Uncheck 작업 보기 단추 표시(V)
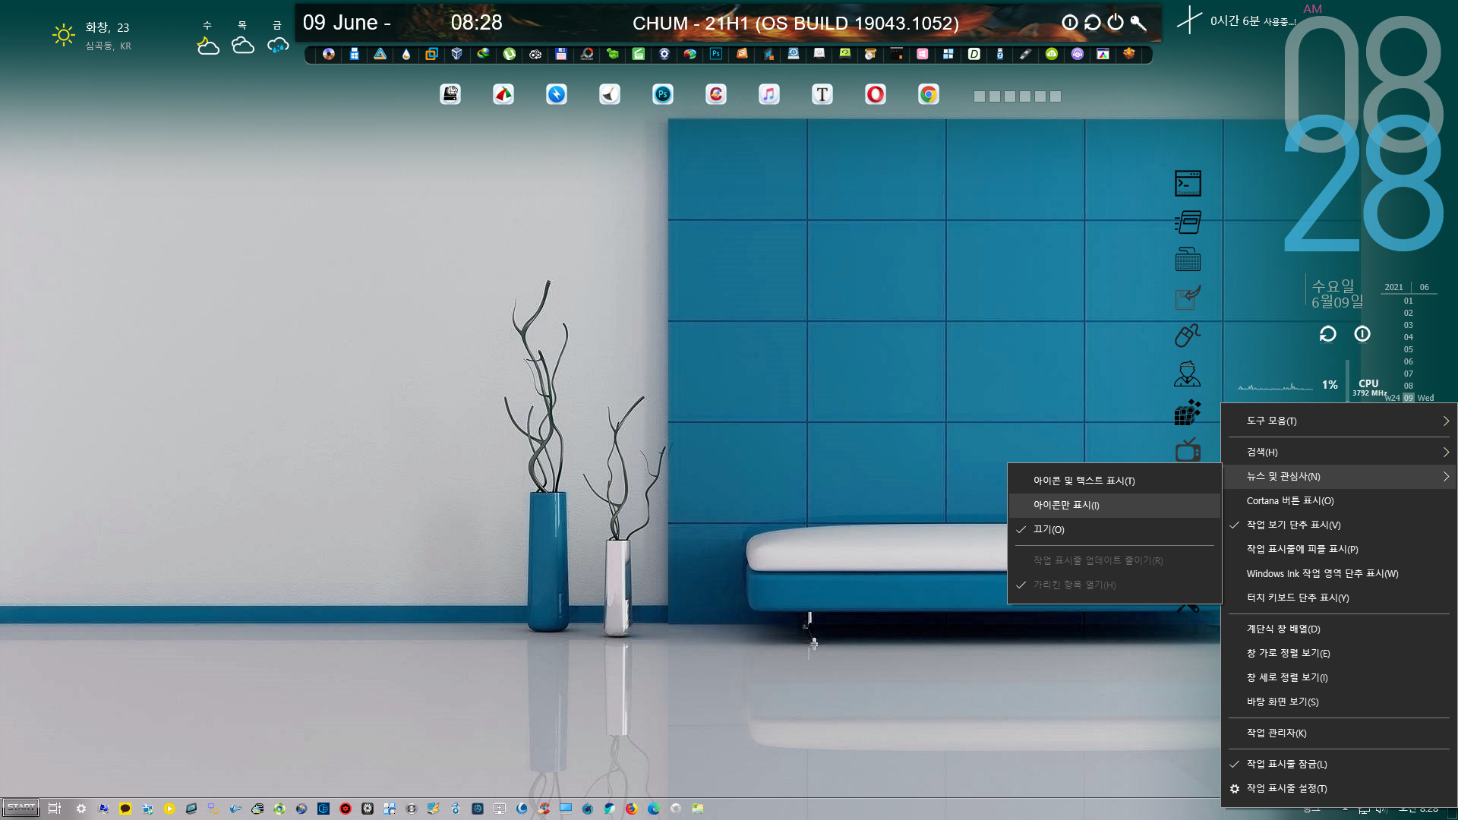Image resolution: width=1458 pixels, height=820 pixels. 1338,525
